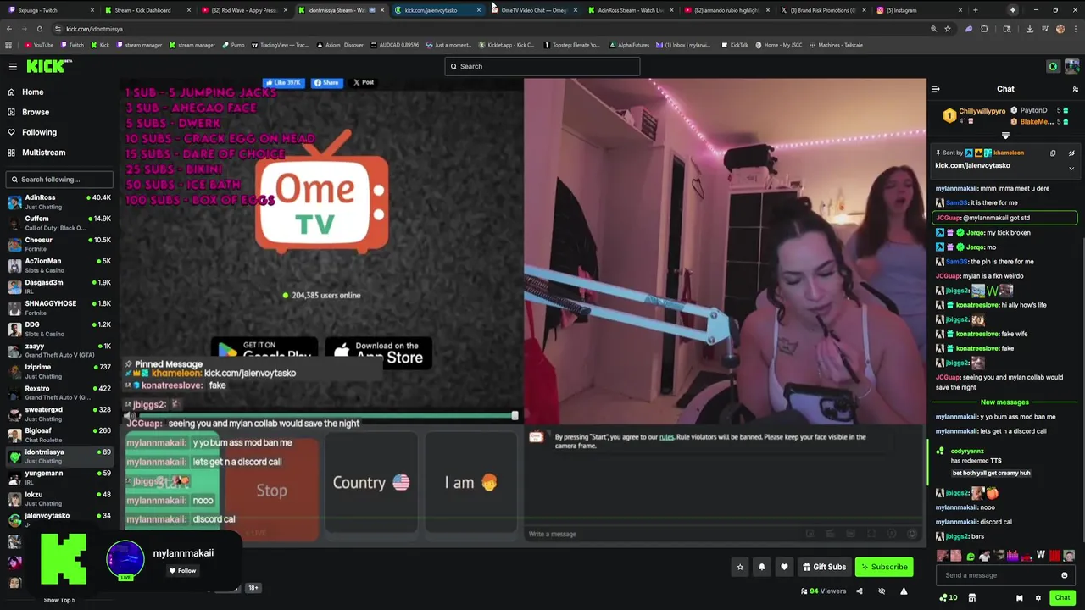Viewport: 1085px width, 610px height.
Task: Open the hamburger menu beside Kick logo
Action: pyautogui.click(x=13, y=66)
